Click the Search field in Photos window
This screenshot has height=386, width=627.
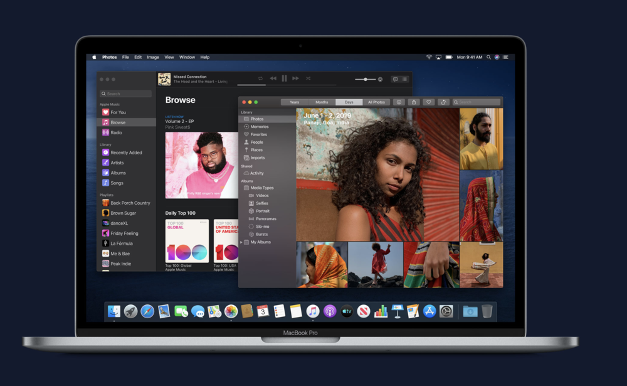(477, 102)
